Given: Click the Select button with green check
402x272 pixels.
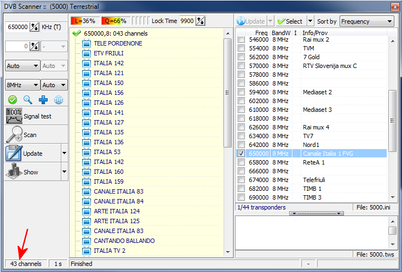Looking at the screenshot, I should click(x=291, y=21).
